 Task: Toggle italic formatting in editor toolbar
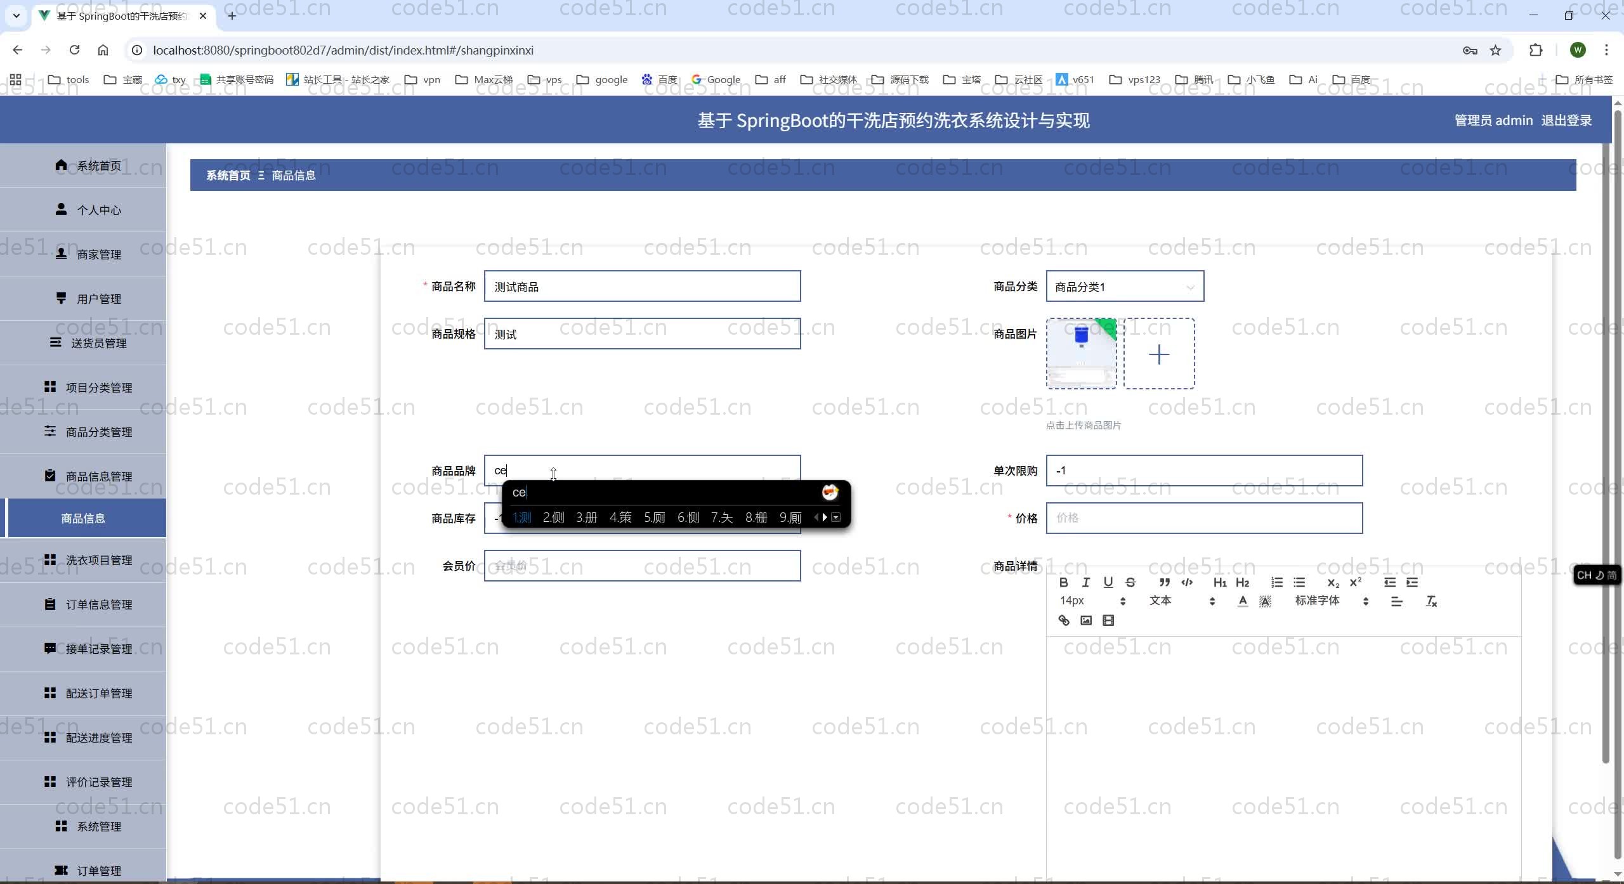1086,582
